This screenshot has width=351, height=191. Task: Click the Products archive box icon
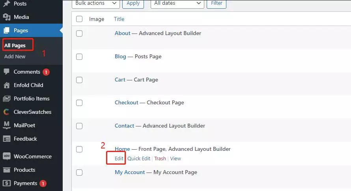pos(7,170)
